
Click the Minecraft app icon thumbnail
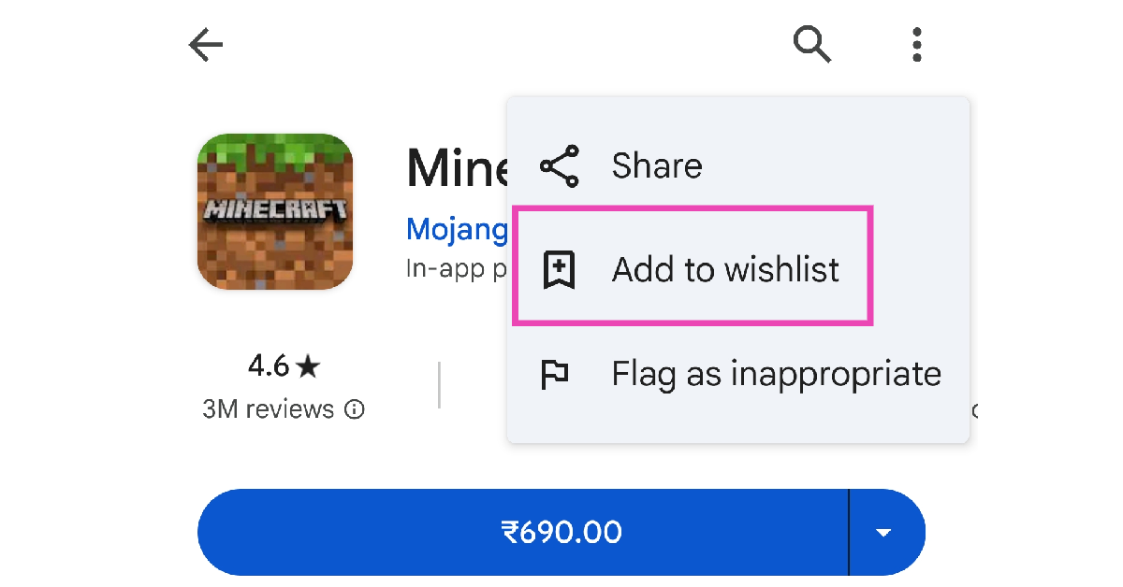point(275,211)
